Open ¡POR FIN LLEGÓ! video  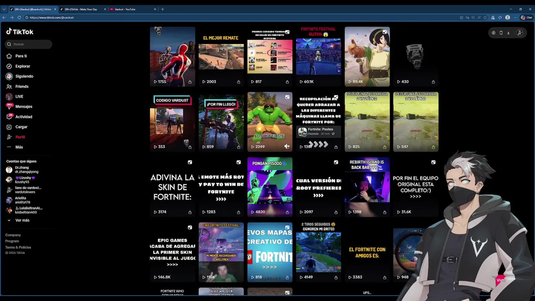(221, 122)
